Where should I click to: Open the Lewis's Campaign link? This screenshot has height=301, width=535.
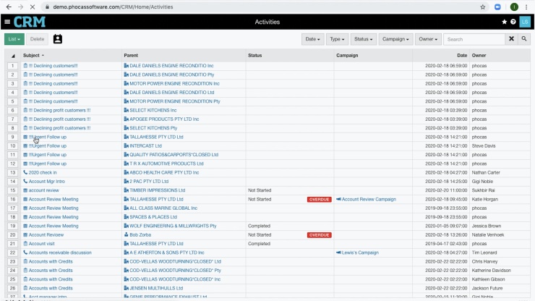point(360,253)
